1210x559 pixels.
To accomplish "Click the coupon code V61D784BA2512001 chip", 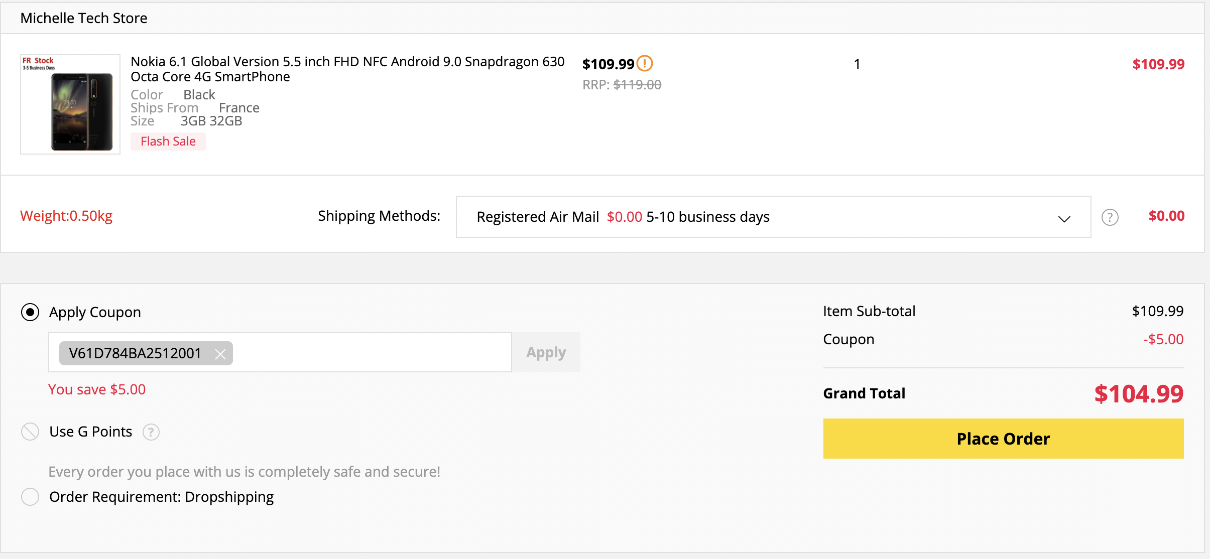I will [x=146, y=353].
